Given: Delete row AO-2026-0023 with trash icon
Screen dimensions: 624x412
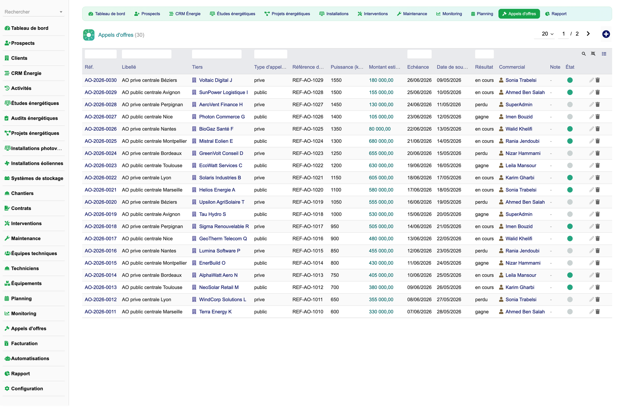Looking at the screenshot, I should (598, 166).
